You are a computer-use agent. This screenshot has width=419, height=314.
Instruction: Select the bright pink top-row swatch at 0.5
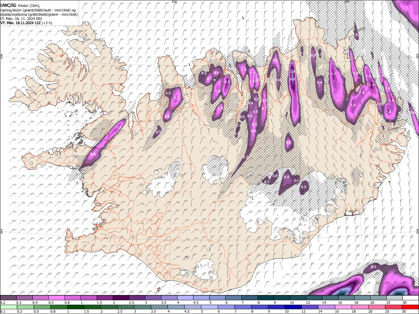pos(56,298)
